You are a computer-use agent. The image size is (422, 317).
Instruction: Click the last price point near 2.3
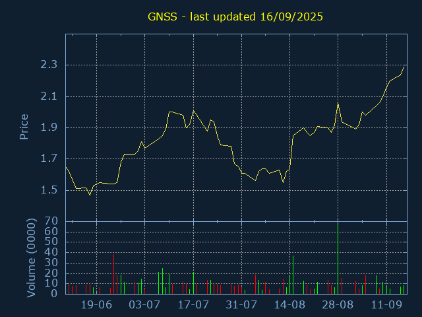click(404, 67)
